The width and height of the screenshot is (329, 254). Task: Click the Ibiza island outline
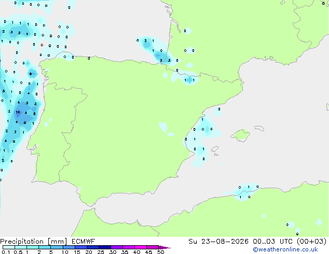(x=215, y=149)
